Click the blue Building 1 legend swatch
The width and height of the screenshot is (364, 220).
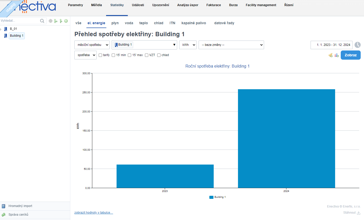coord(211,197)
